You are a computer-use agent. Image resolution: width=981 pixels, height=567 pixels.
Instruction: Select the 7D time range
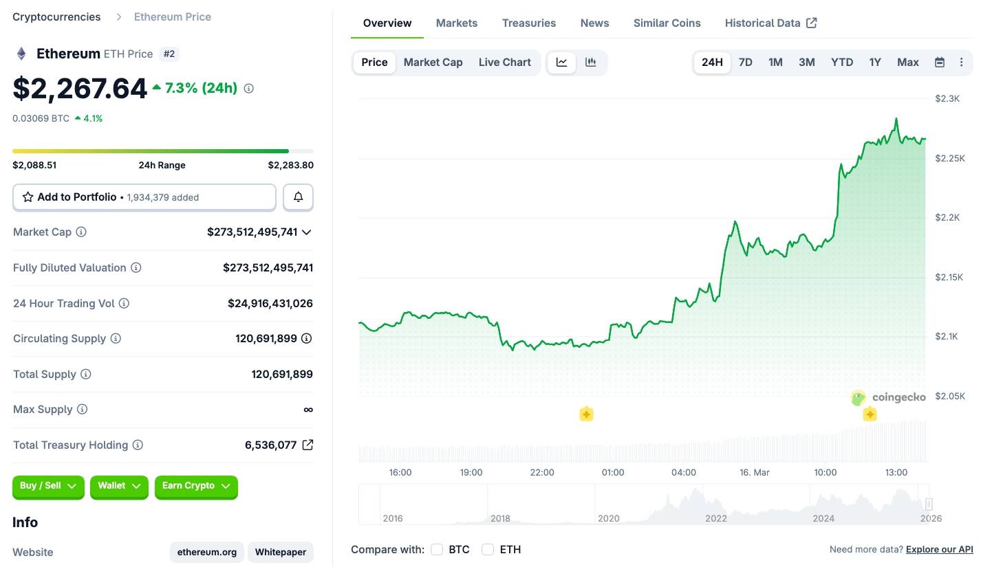(x=745, y=63)
